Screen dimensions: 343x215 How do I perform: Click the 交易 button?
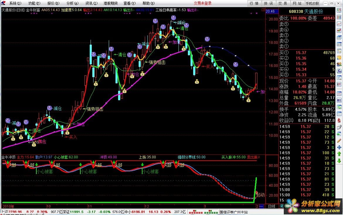(283, 3)
